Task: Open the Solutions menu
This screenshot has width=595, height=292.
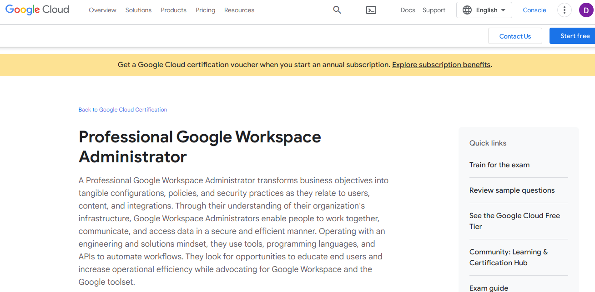Action: pyautogui.click(x=138, y=10)
